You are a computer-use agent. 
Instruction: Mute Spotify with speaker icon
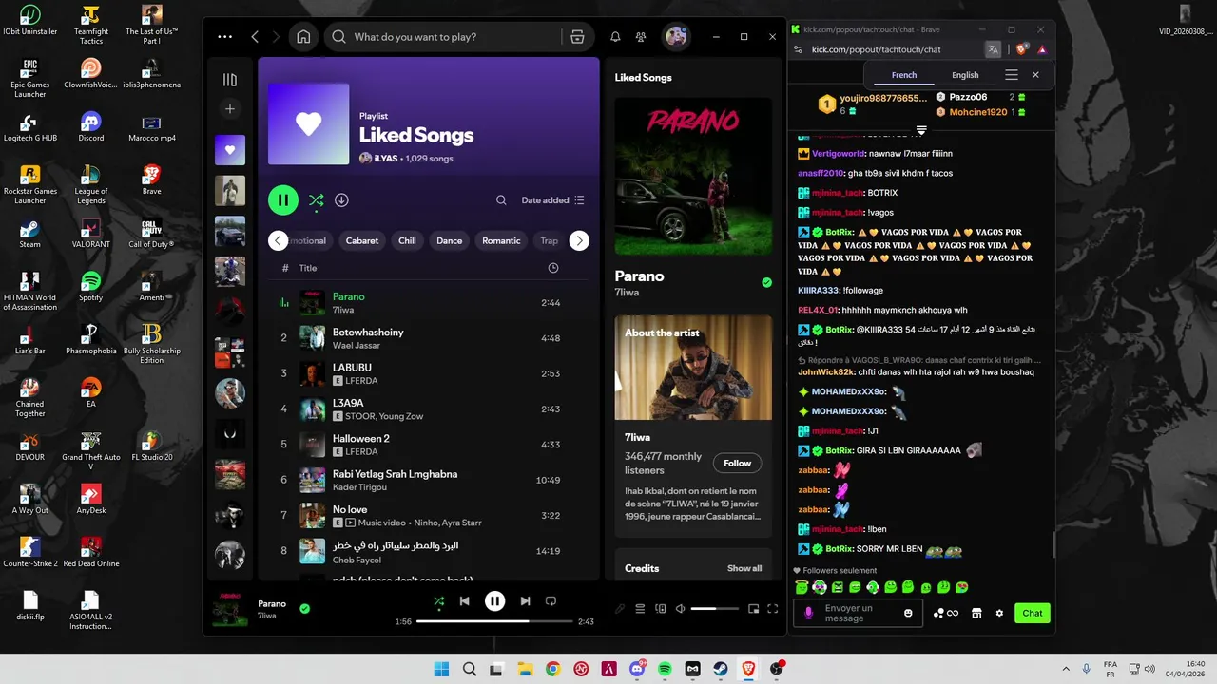click(680, 609)
